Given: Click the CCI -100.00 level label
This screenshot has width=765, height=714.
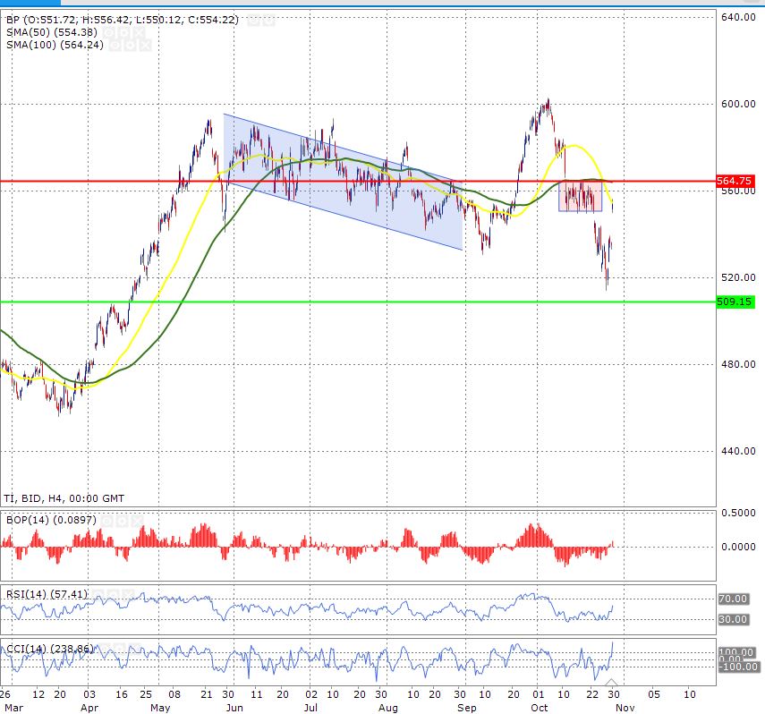Looking at the screenshot, I should coord(738,667).
